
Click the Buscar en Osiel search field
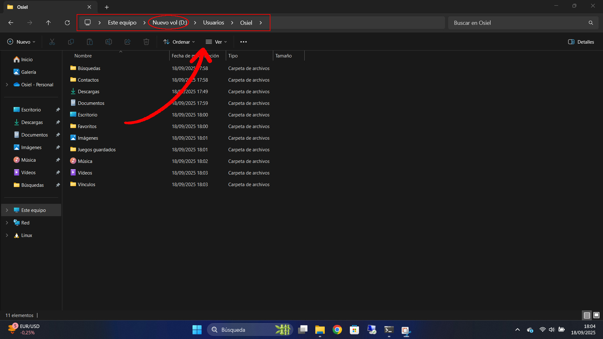[518, 23]
